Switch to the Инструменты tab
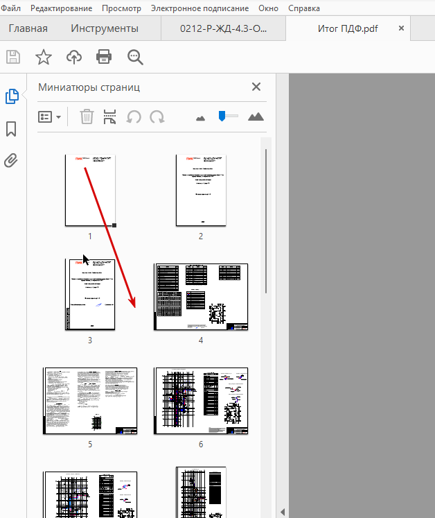The width and height of the screenshot is (435, 518). (105, 28)
